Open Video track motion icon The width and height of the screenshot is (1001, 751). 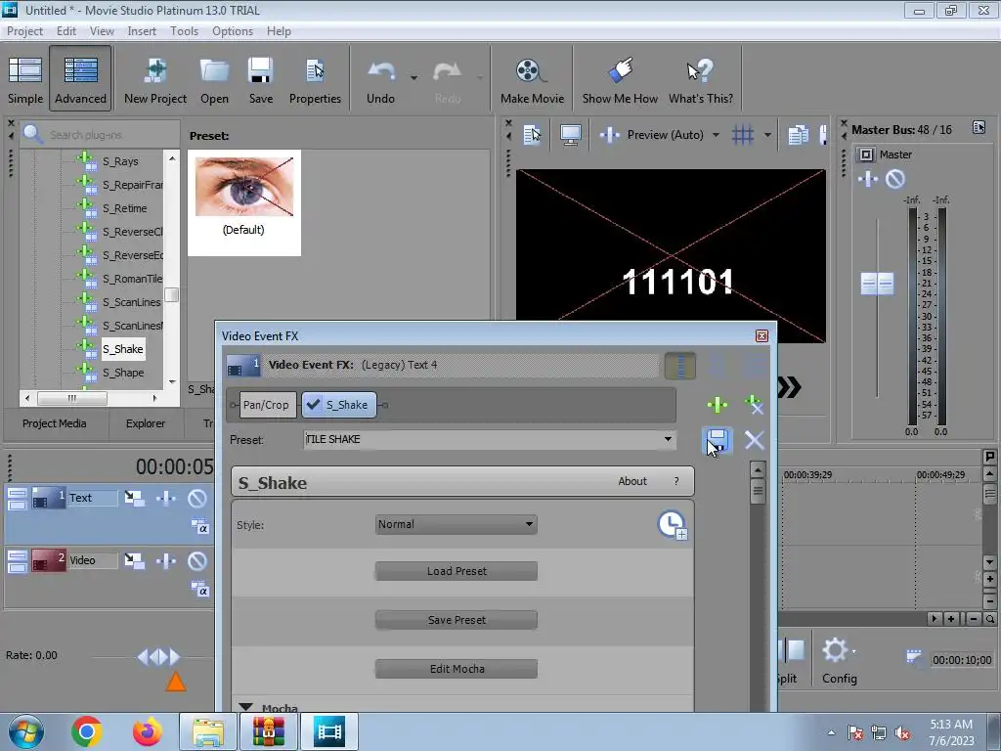pyautogui.click(x=134, y=560)
